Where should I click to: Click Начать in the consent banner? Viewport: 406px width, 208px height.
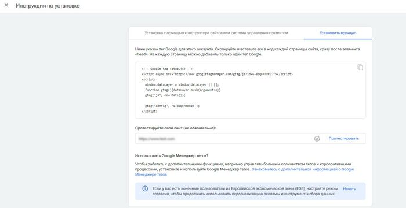point(349,189)
